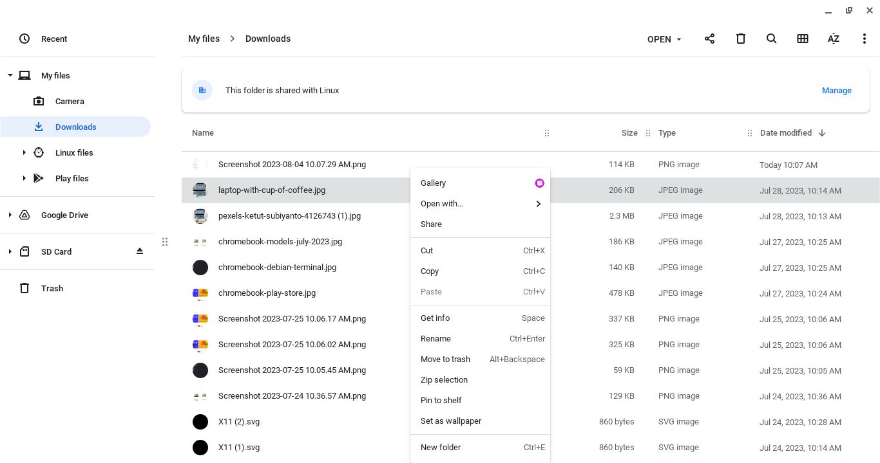
Task: Click the delete trash icon in the toolbar
Action: (740, 39)
